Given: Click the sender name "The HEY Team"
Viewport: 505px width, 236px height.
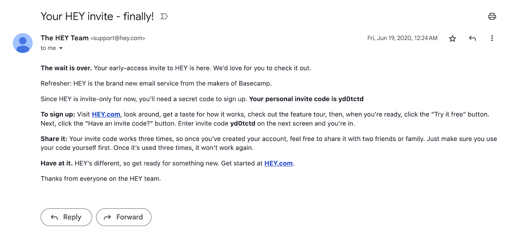Looking at the screenshot, I should pyautogui.click(x=64, y=38).
